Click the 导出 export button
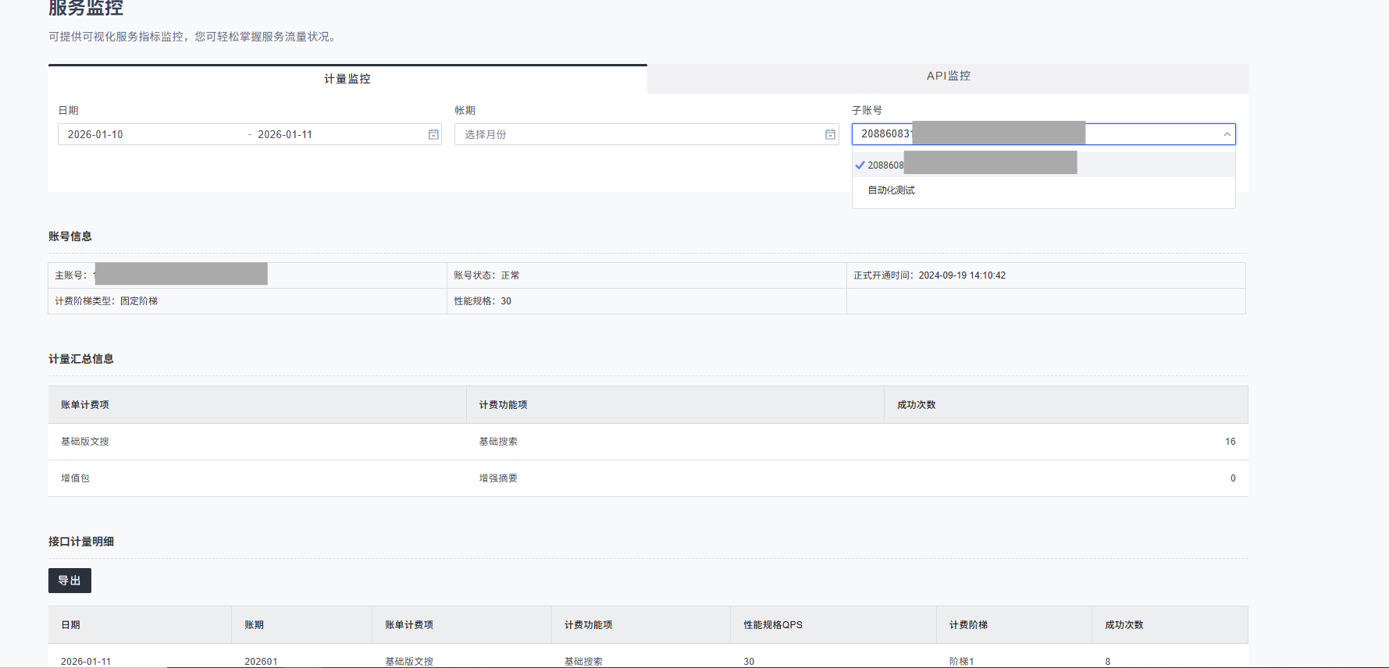 (69, 581)
